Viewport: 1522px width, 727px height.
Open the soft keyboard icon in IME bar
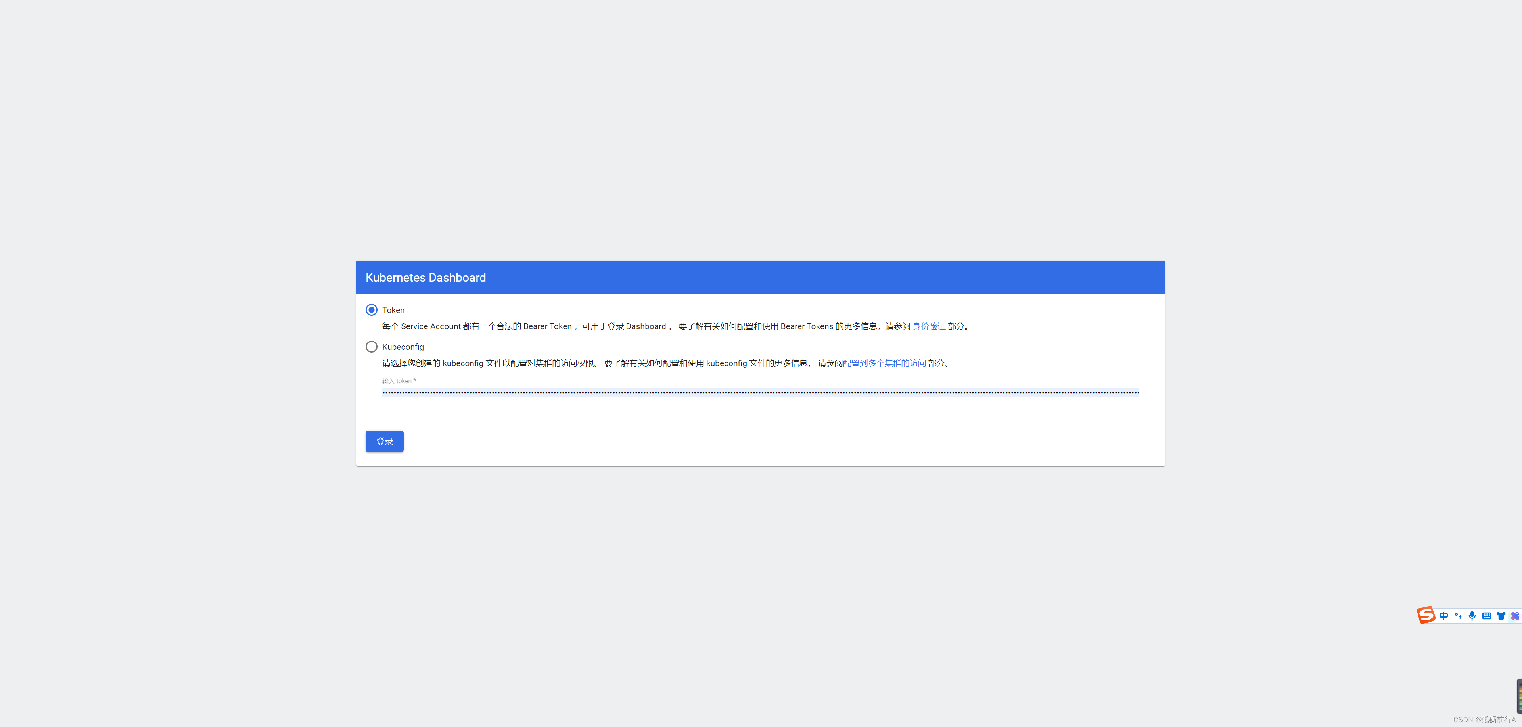point(1487,615)
